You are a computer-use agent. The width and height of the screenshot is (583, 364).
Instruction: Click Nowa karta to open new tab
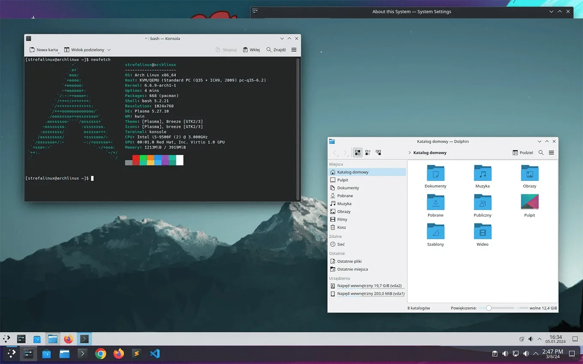coord(43,49)
